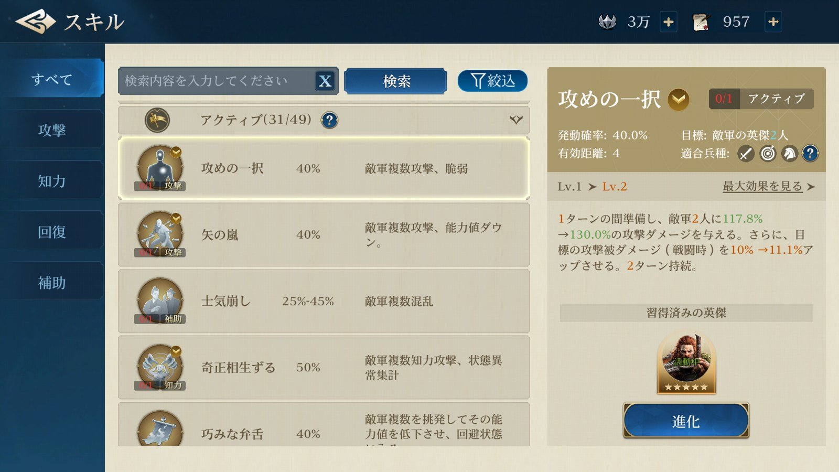The height and width of the screenshot is (472, 839).
Task: Click the flag icon in アクティブ header
Action: click(x=157, y=120)
